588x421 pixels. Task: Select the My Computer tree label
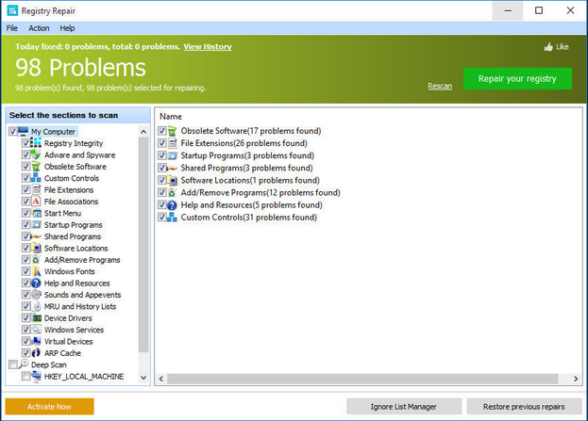pos(53,131)
